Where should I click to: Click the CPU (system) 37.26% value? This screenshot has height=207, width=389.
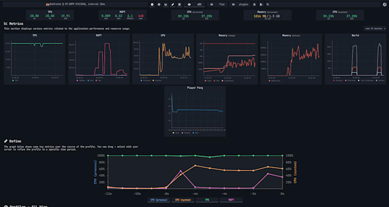click(x=352, y=16)
